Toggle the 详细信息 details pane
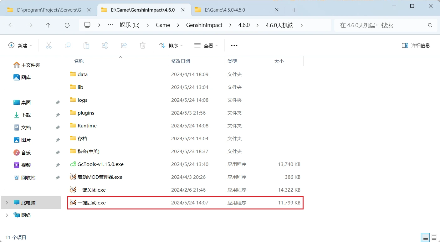 [x=416, y=45]
